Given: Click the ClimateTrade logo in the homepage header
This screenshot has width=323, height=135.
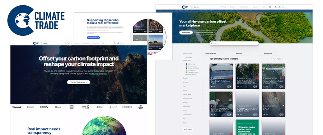Looking at the screenshot, I should [x=36, y=43].
